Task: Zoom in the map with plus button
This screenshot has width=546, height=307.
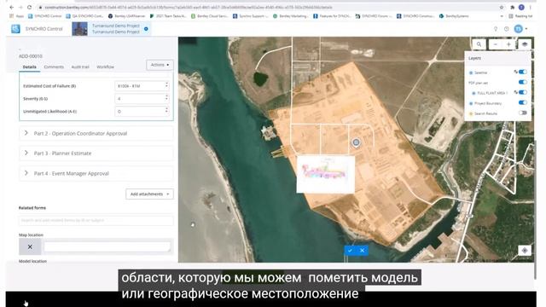Action: point(508,44)
